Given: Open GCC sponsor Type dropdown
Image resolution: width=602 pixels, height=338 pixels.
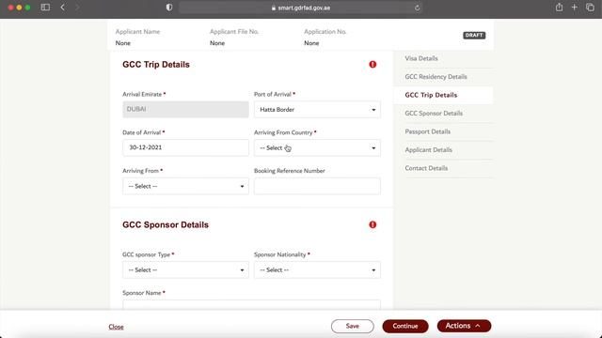Looking at the screenshot, I should [x=185, y=270].
